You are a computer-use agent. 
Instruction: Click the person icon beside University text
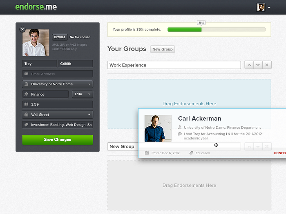coord(180,127)
